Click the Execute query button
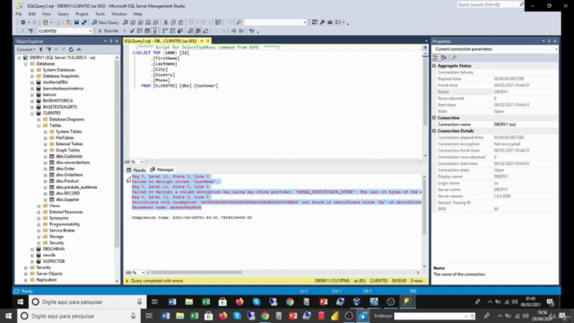574x323 pixels. tap(108, 31)
